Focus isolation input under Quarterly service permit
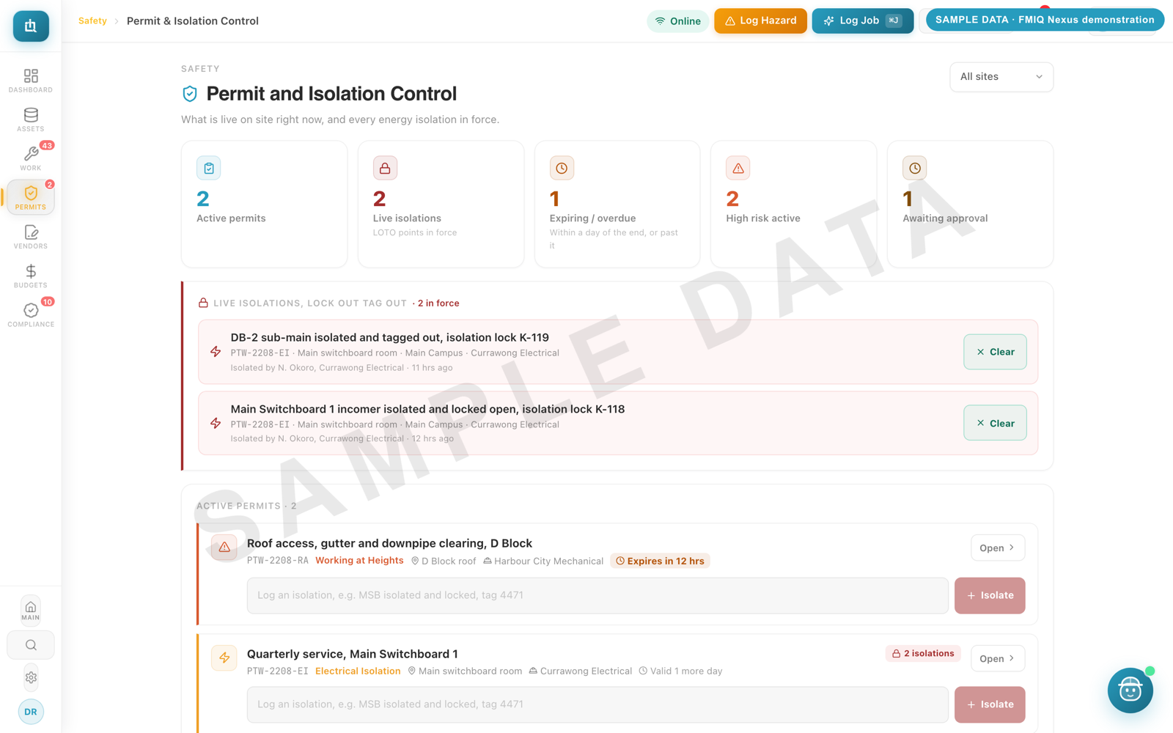Viewport: 1173px width, 733px height. pyautogui.click(x=597, y=704)
